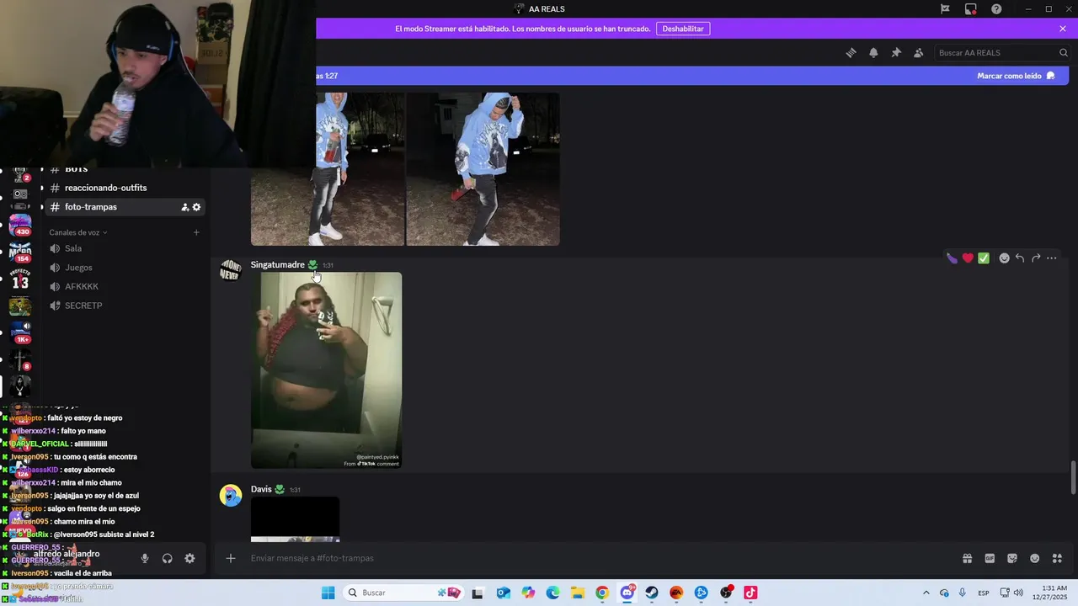The width and height of the screenshot is (1078, 606).
Task: Click Deshabilitar to disable Streamer mode
Action: coord(683,29)
